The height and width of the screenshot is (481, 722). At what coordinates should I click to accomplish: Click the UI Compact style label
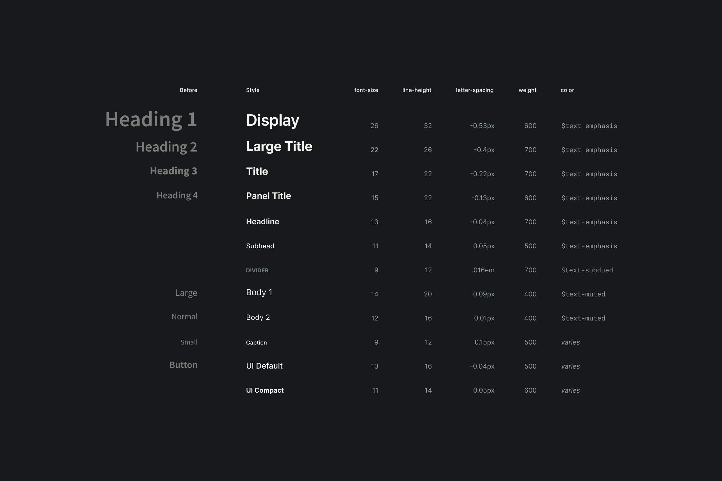tap(265, 390)
